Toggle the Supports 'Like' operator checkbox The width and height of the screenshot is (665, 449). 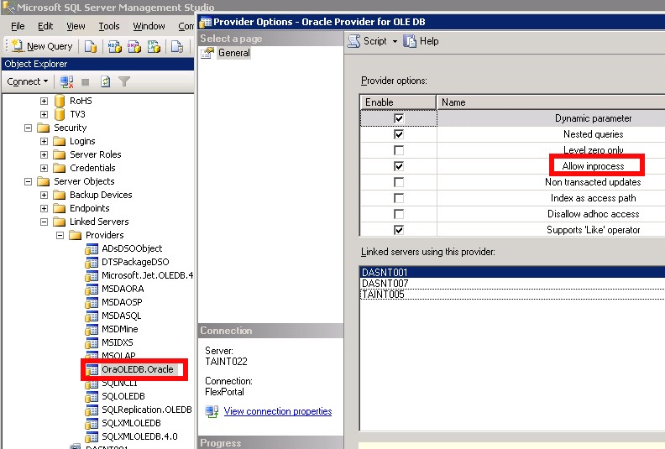(x=399, y=230)
